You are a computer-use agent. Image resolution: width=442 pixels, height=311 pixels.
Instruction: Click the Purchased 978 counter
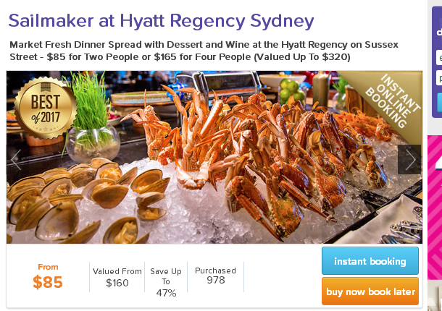(x=216, y=276)
